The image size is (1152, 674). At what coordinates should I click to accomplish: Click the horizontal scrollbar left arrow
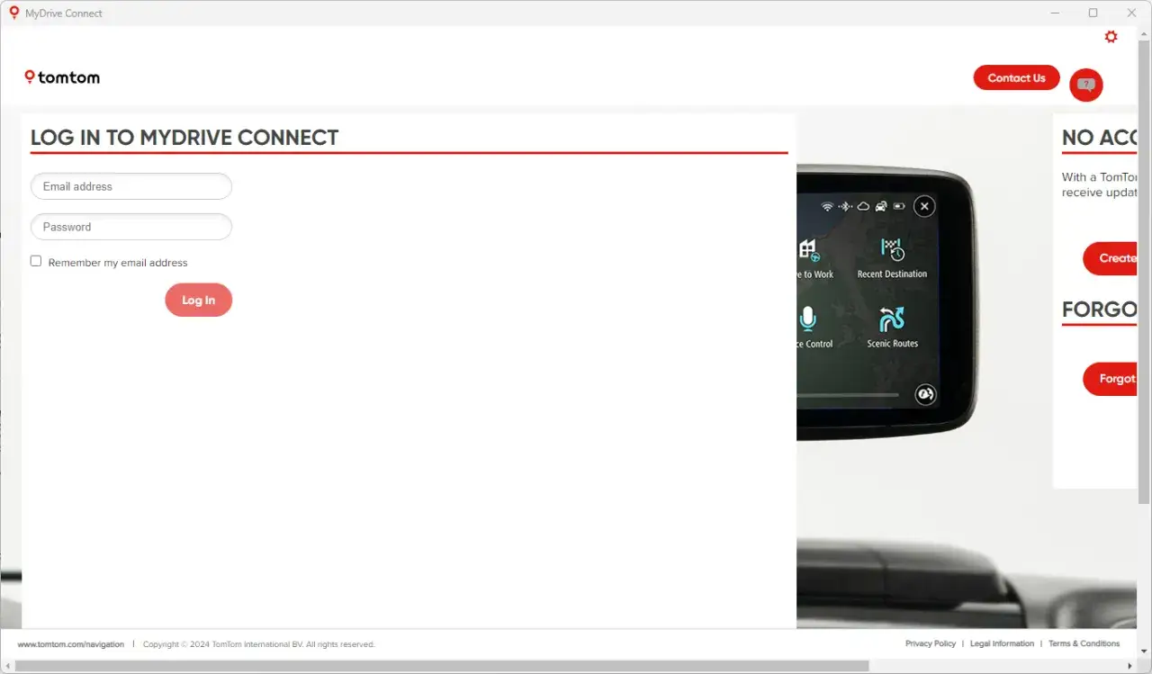(6, 666)
